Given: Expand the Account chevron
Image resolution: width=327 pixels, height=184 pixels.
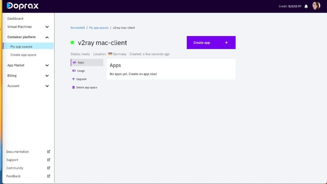Looking at the screenshot, I should coord(47,86).
